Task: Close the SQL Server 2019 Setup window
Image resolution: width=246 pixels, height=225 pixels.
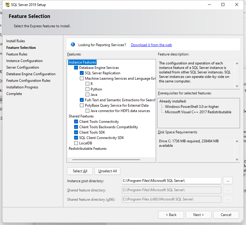Action: [237, 4]
